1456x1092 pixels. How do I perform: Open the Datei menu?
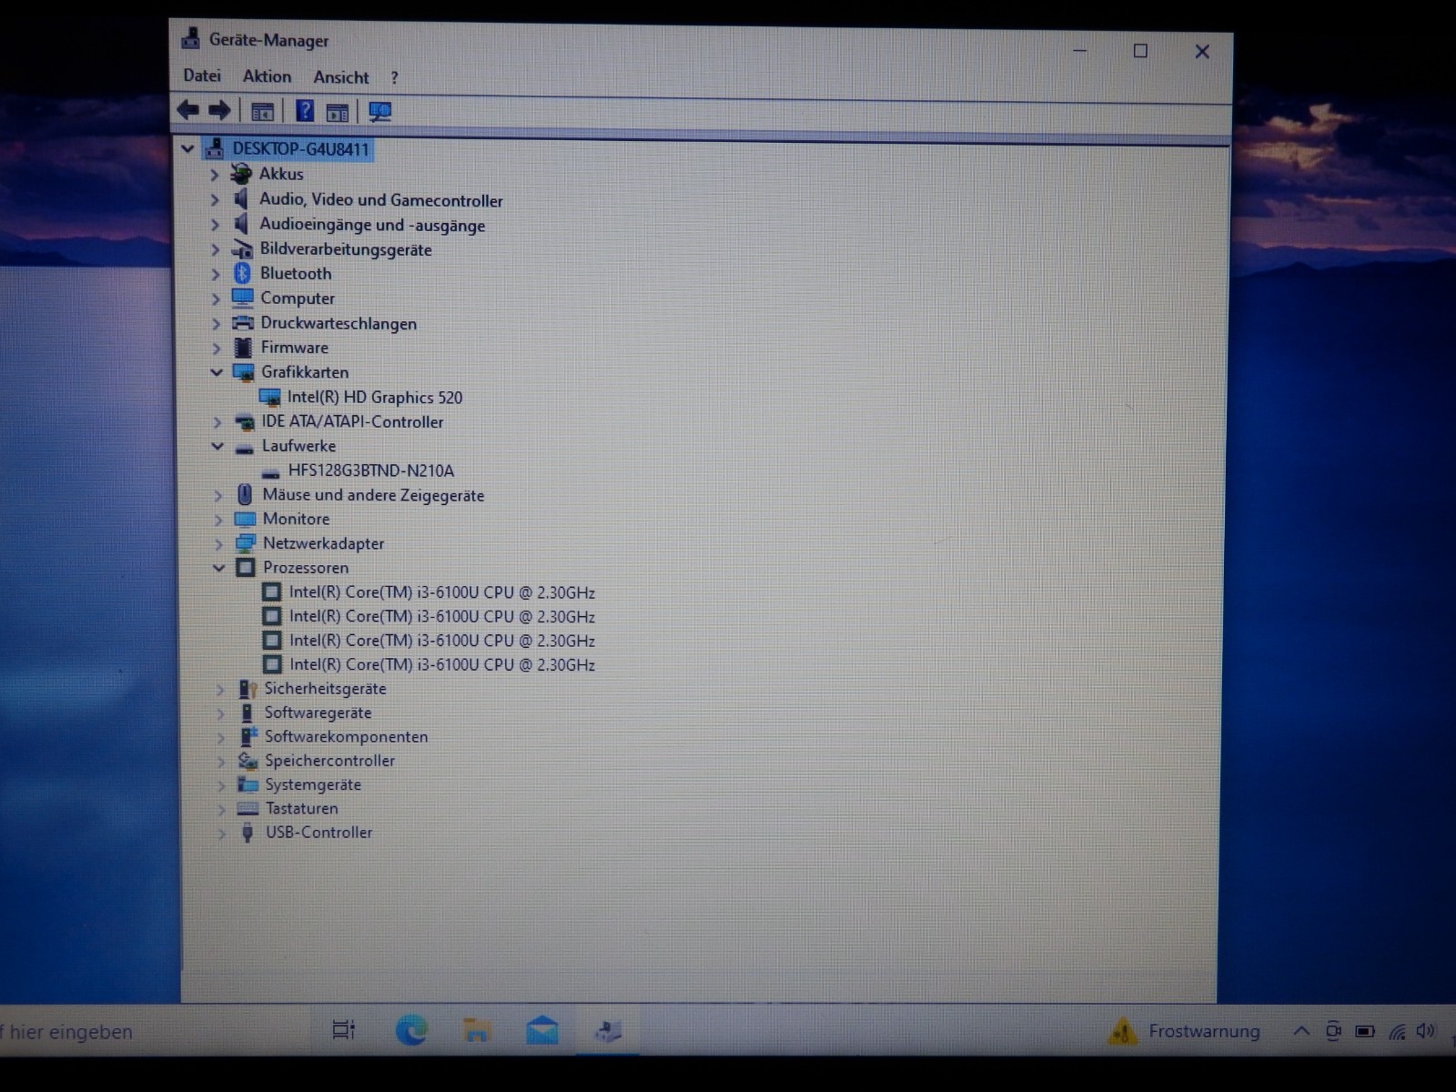click(x=202, y=76)
